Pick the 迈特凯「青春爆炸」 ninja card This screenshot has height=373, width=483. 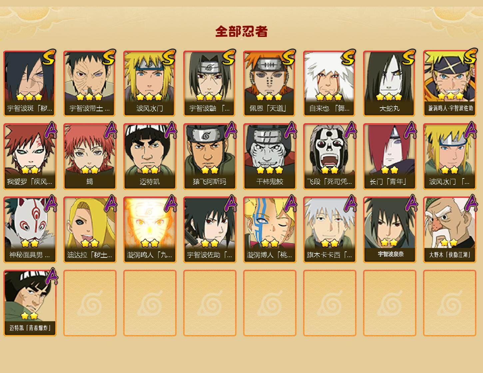coord(30,303)
